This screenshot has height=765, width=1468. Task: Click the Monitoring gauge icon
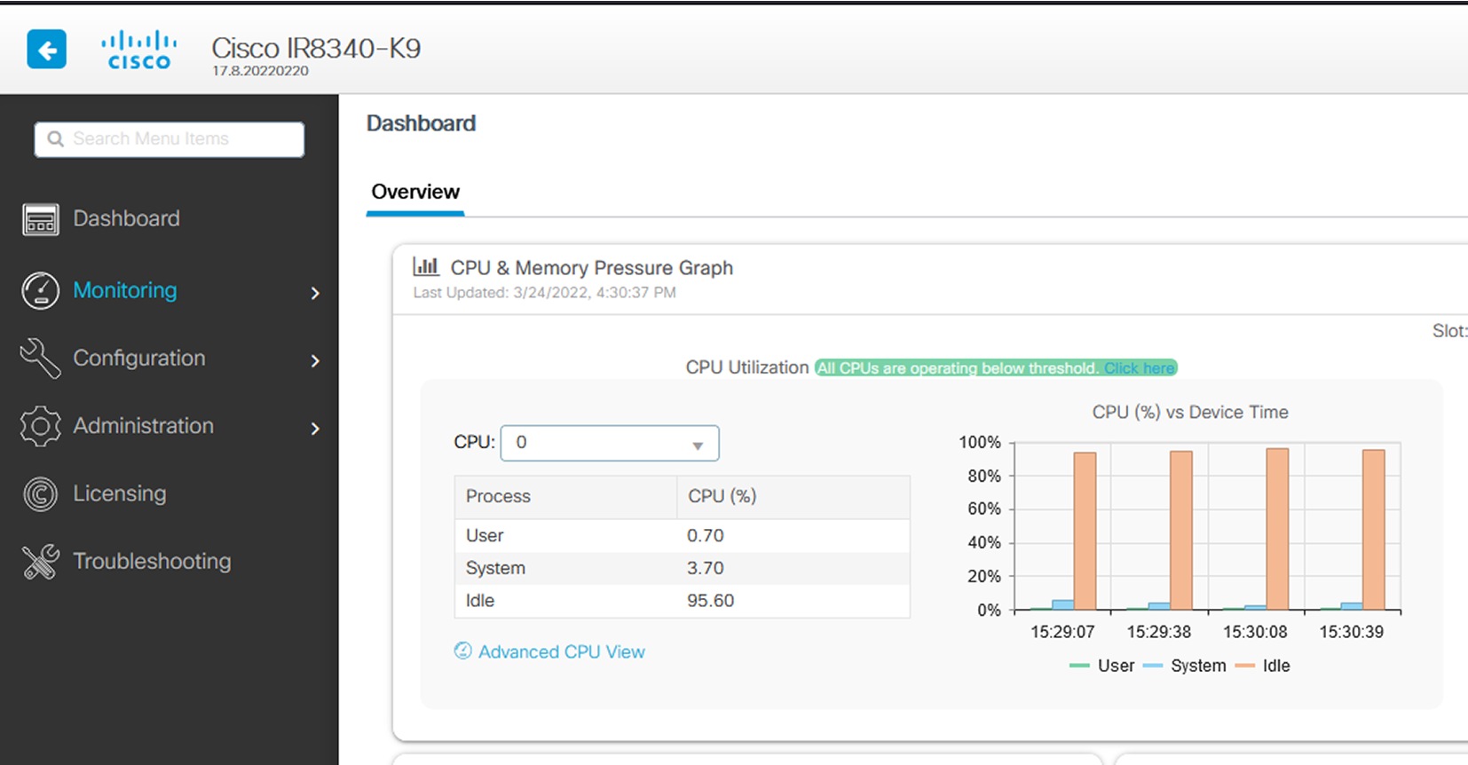(x=41, y=290)
